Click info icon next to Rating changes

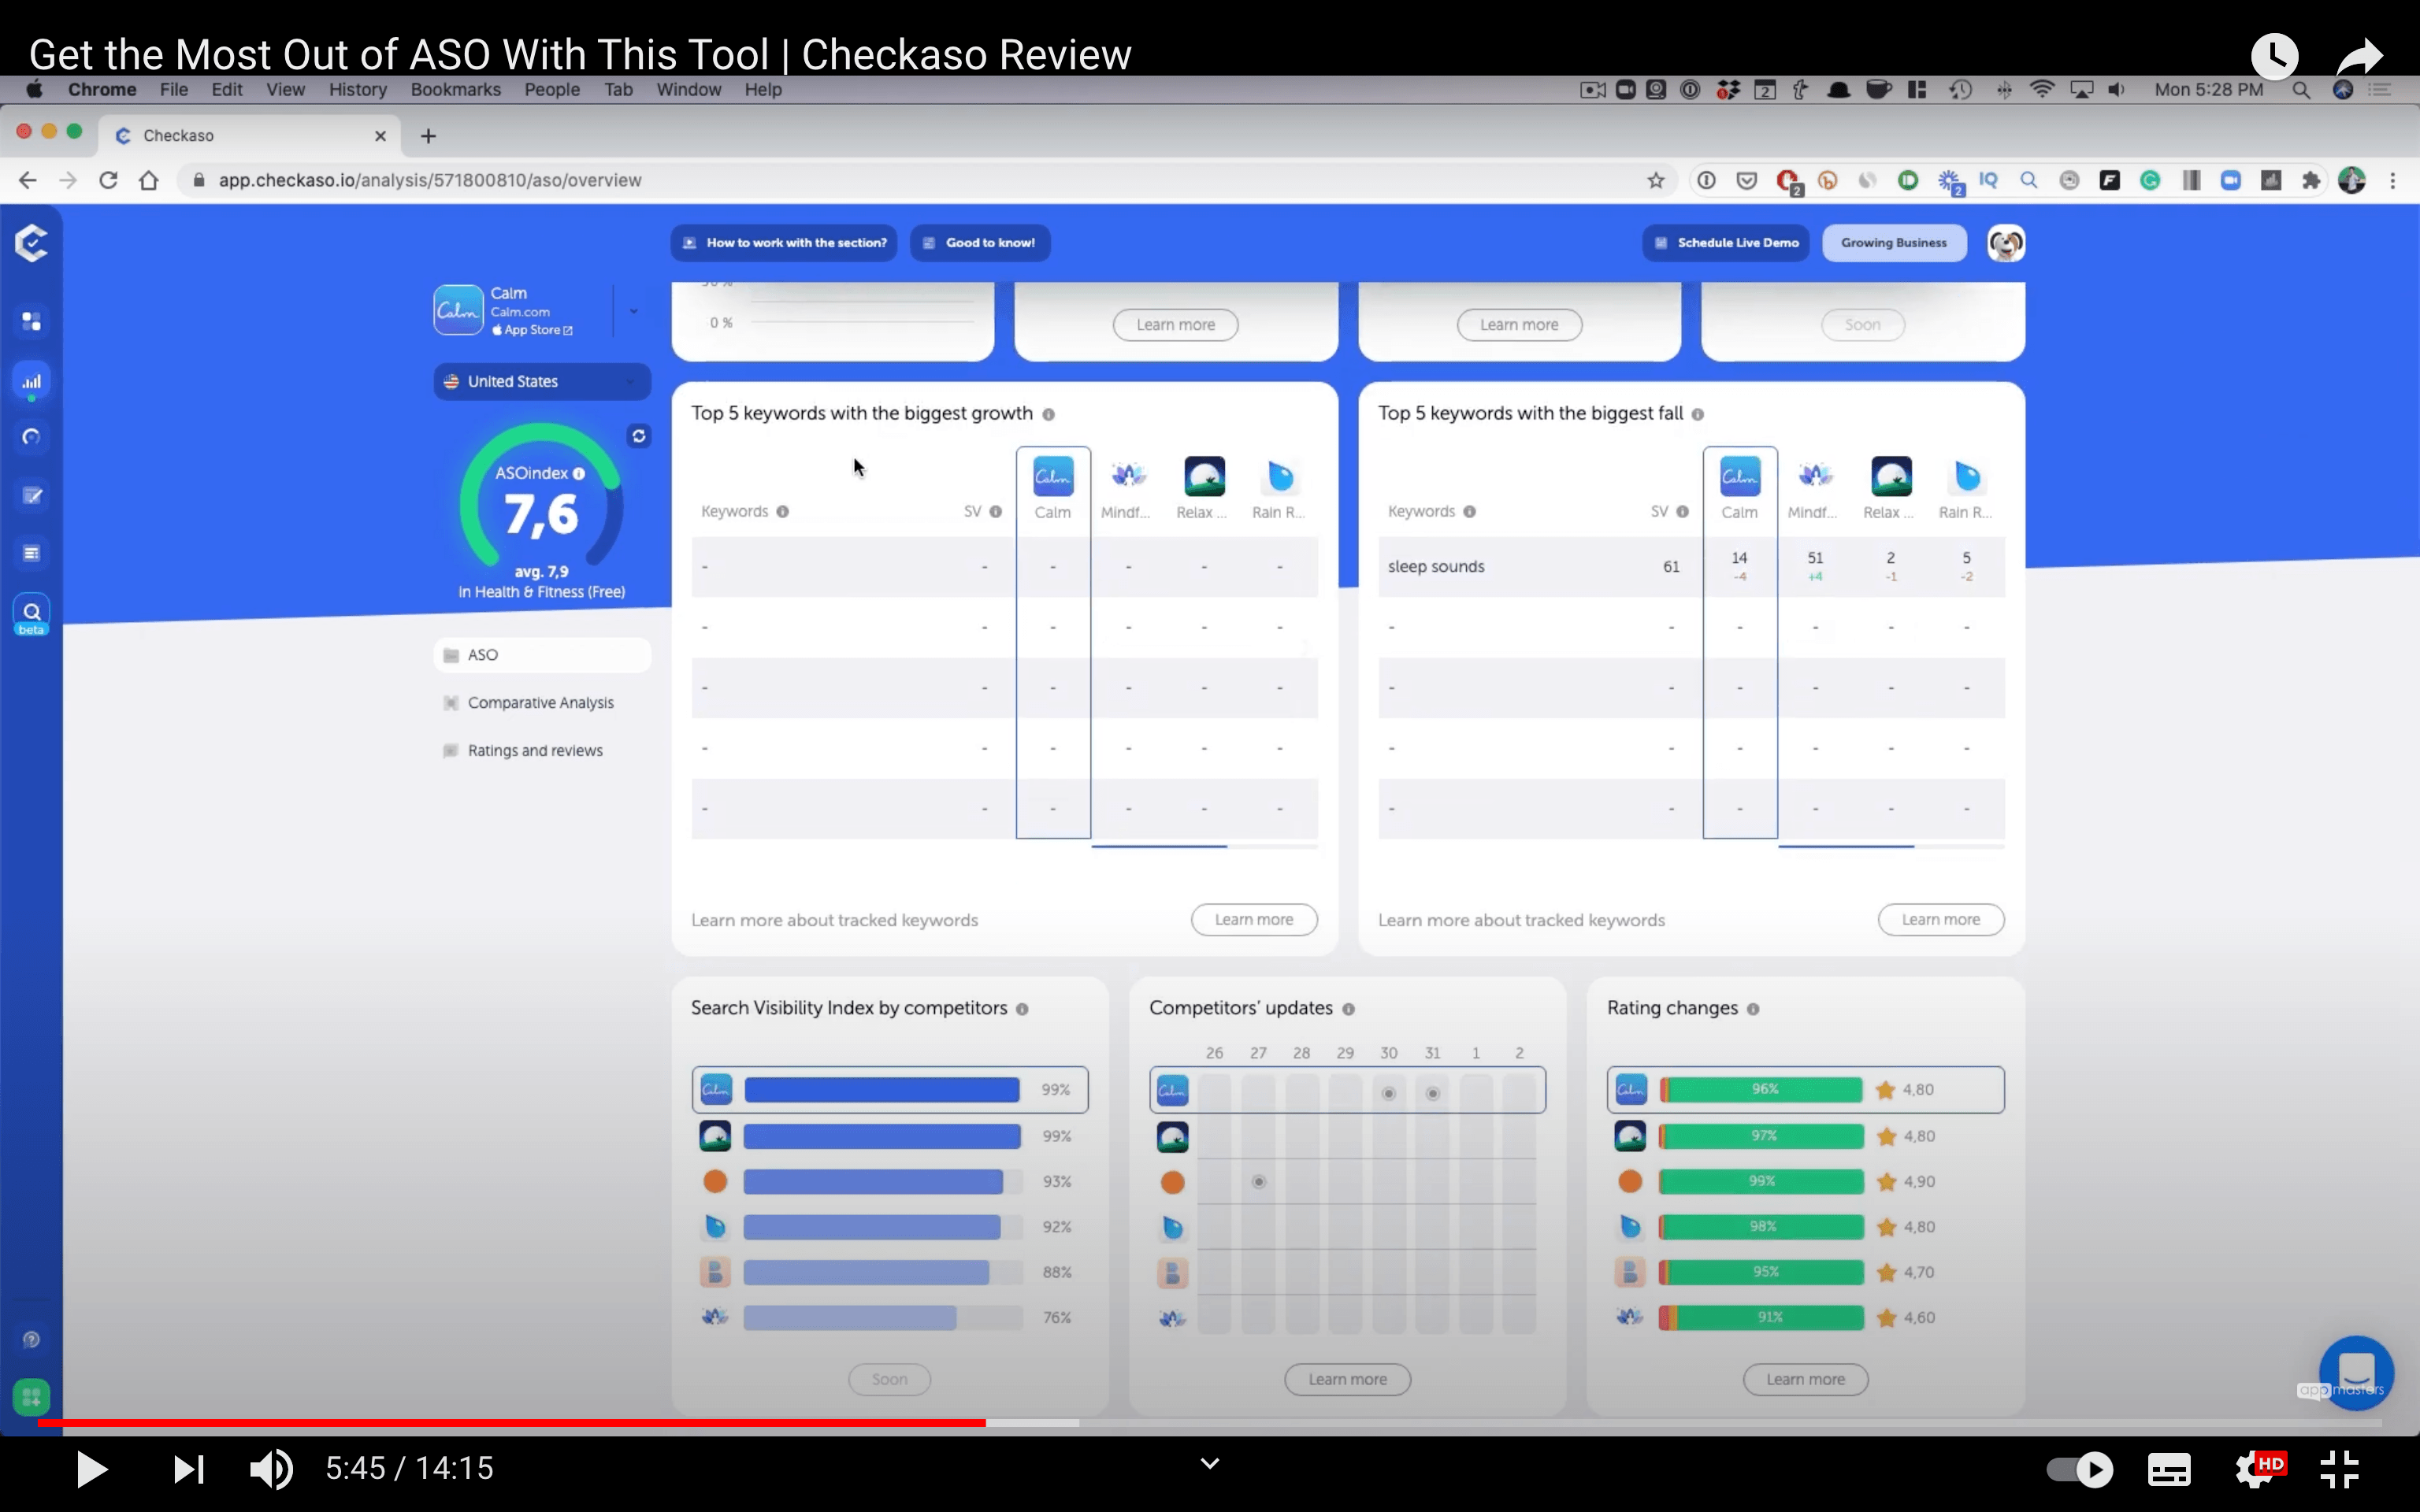point(1753,1009)
